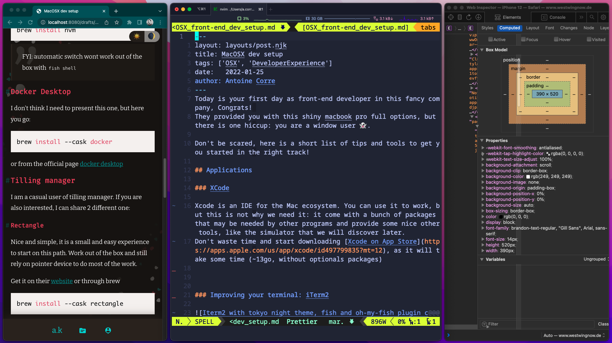Click the folder icon in page footer

83,331
